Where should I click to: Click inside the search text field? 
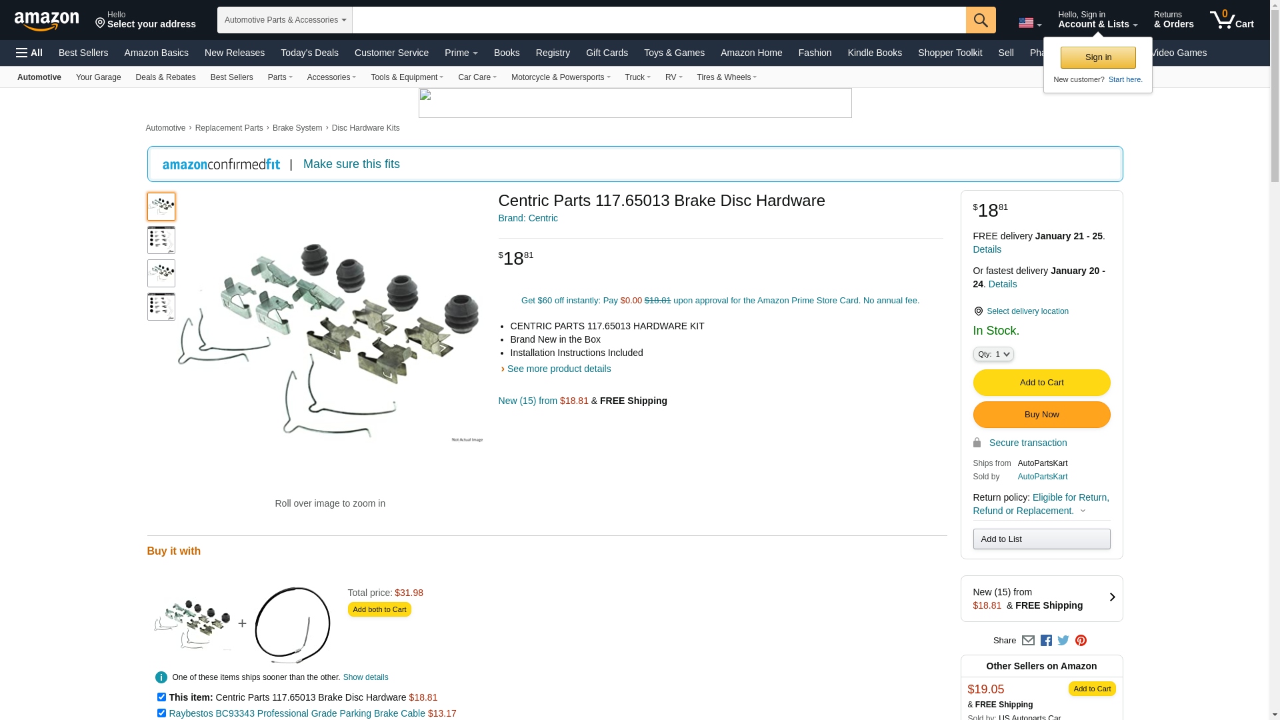tap(659, 20)
